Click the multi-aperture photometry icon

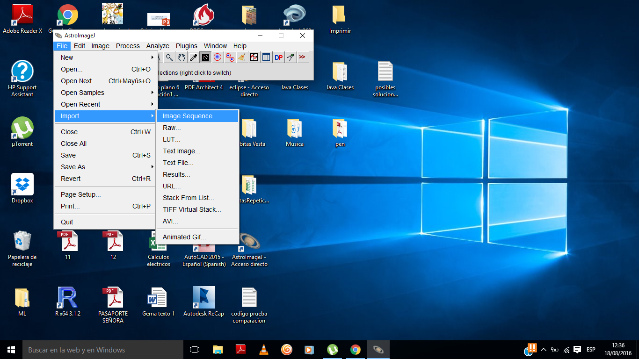click(x=230, y=57)
